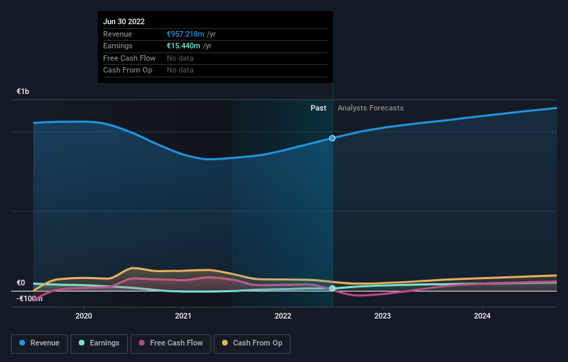
Task: Click the 'Cash From Op' row label in tooltip
Action: pyautogui.click(x=127, y=70)
